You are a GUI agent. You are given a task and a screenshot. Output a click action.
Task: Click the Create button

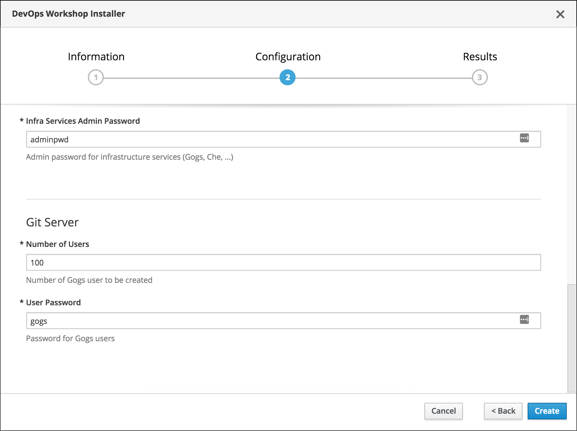pyautogui.click(x=547, y=411)
